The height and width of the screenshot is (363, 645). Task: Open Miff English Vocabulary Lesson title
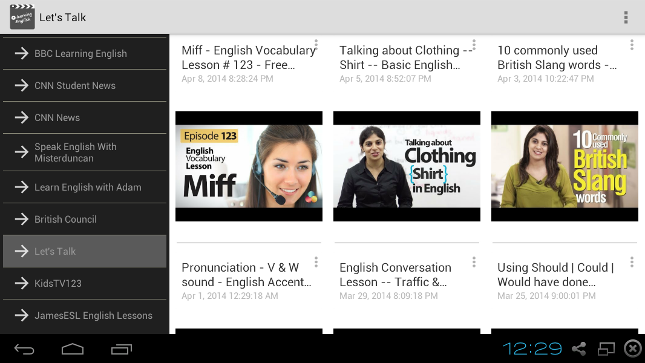pyautogui.click(x=249, y=57)
